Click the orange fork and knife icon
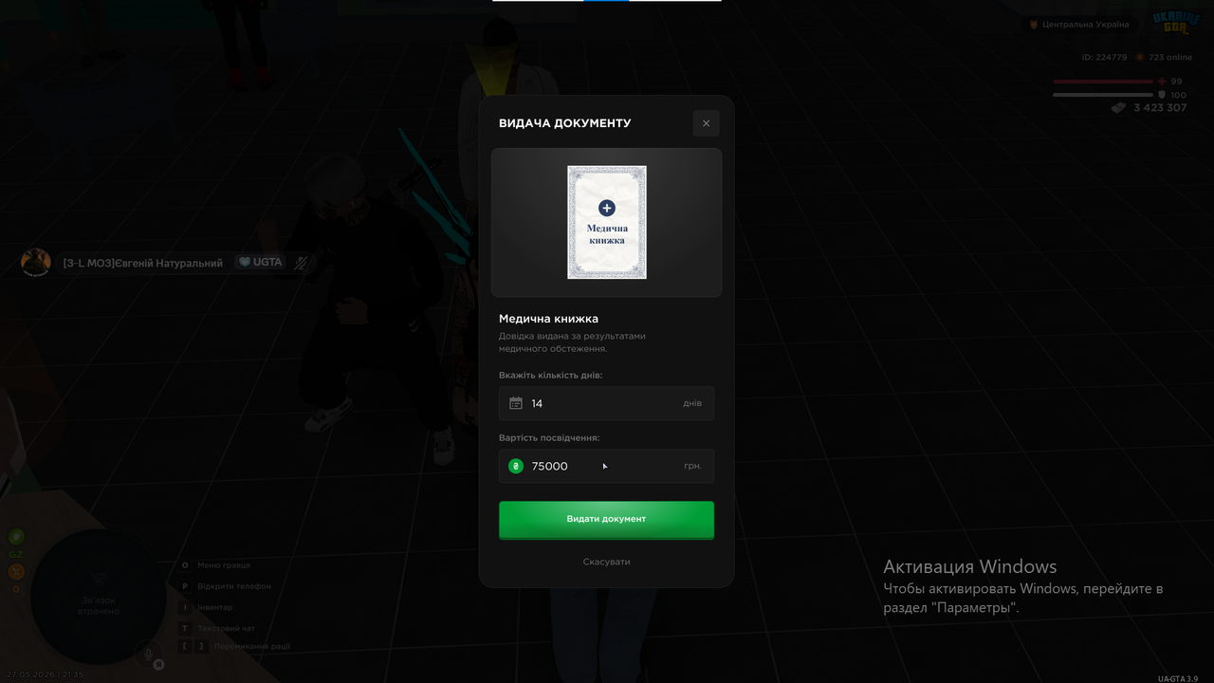This screenshot has height=683, width=1214. point(16,571)
